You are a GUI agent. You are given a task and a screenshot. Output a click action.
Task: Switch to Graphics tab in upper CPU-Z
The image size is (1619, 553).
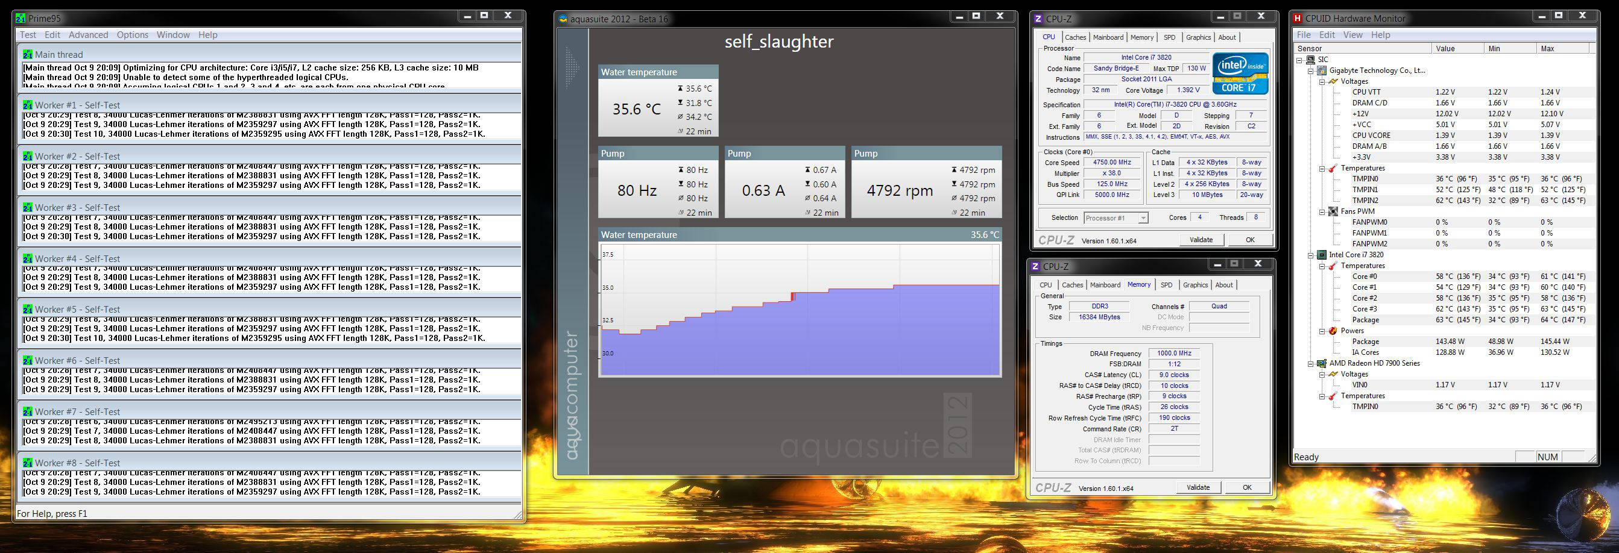[1198, 38]
